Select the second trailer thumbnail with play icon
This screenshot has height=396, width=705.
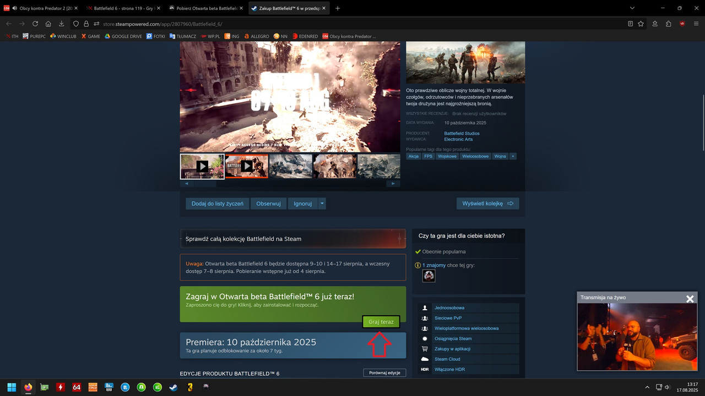point(246,166)
